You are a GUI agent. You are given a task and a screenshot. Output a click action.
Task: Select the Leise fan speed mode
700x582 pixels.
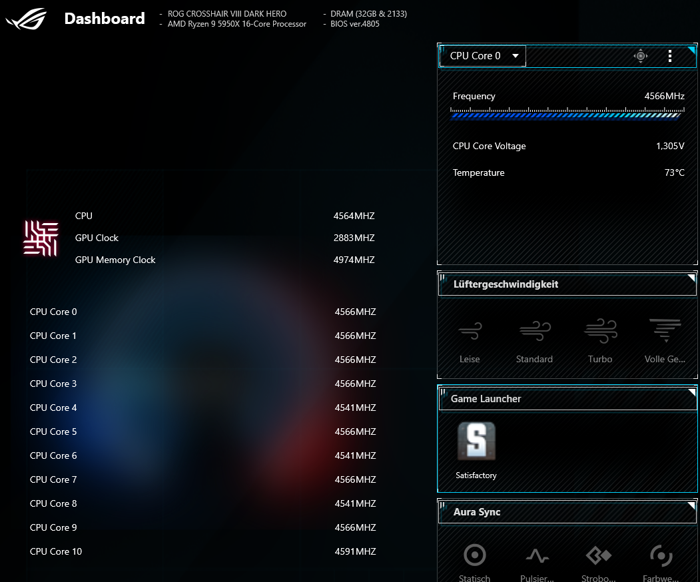(x=470, y=342)
